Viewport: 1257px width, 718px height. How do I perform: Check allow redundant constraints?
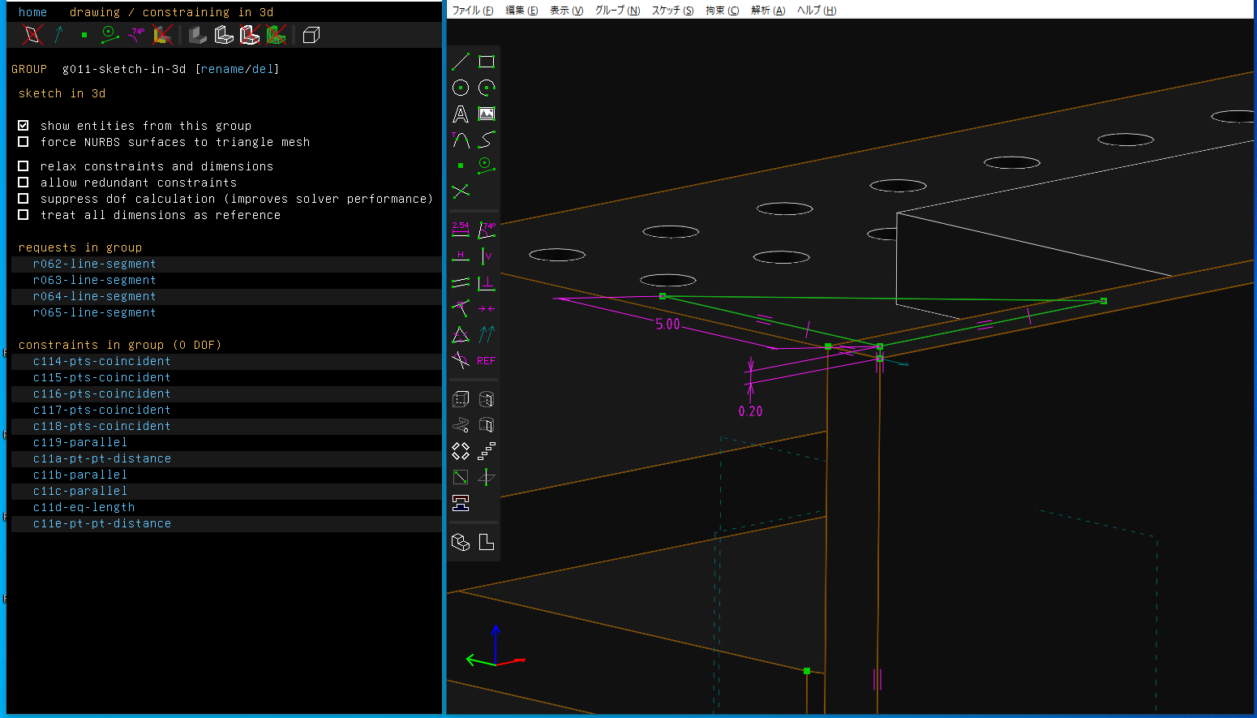click(24, 183)
